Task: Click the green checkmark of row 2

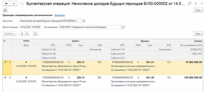Action: coord(5,78)
